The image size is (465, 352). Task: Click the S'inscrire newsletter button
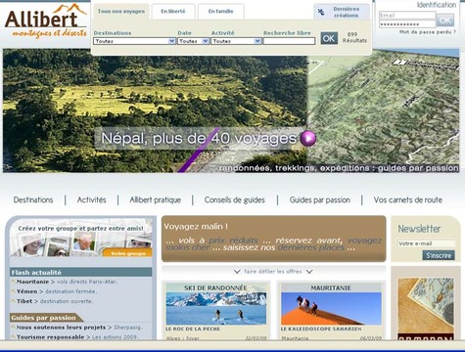point(439,255)
